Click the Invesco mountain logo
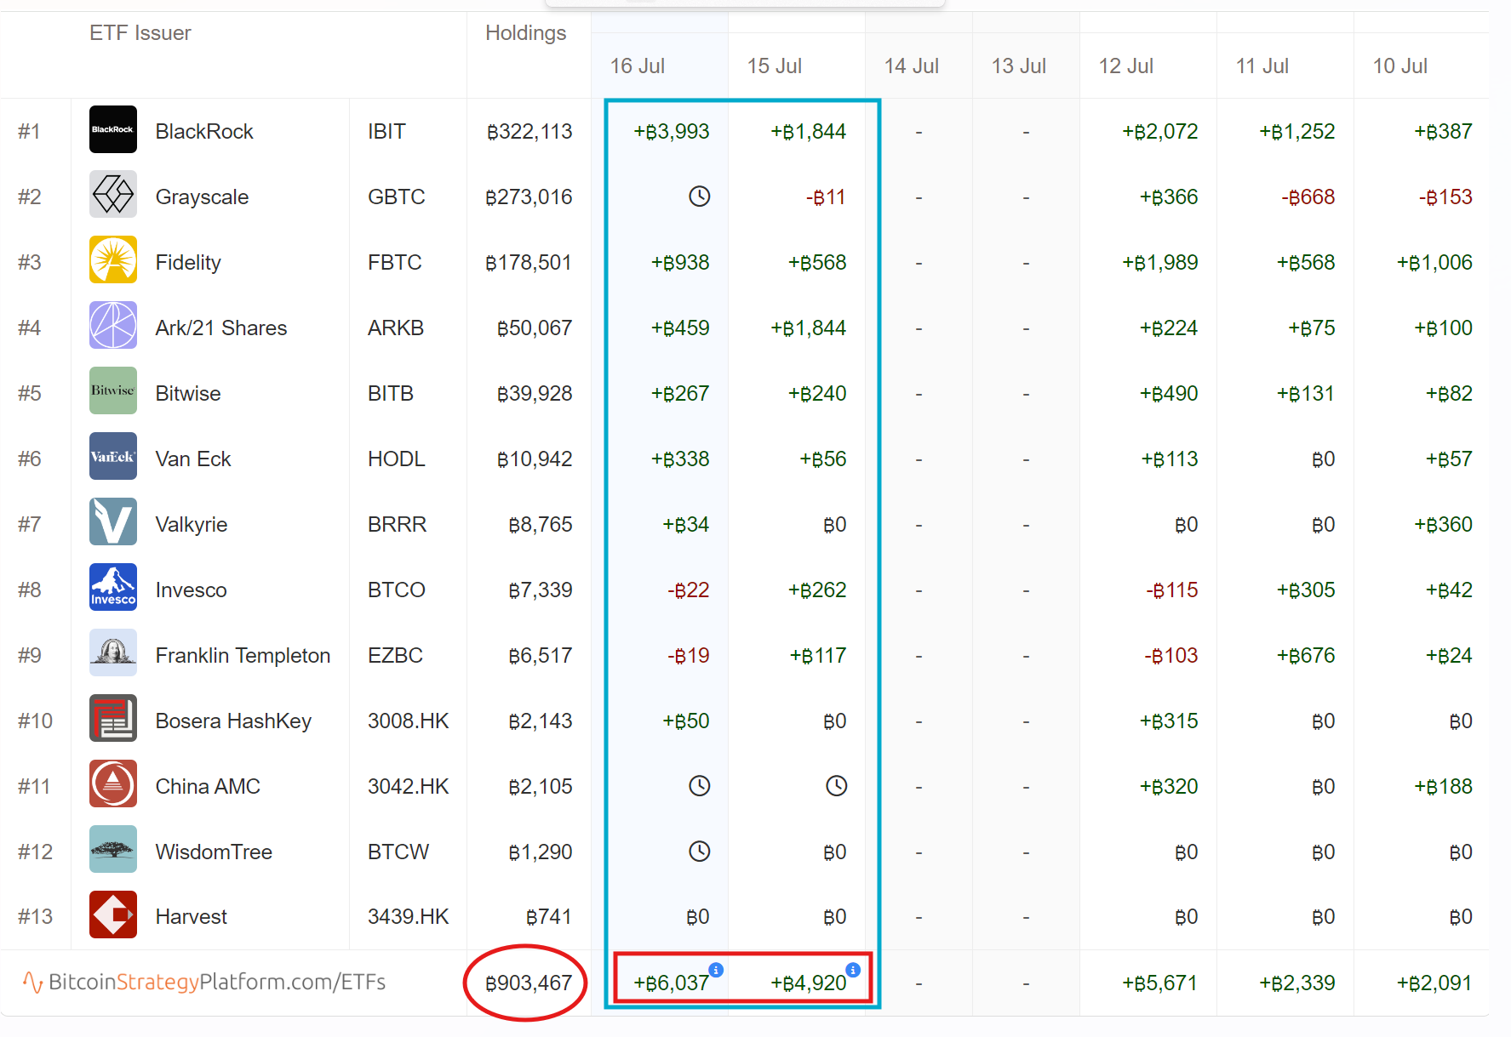Image resolution: width=1511 pixels, height=1037 pixels. pos(113,588)
